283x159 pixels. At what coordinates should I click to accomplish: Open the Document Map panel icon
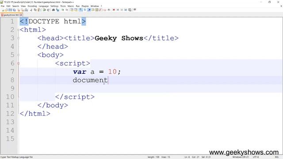97,10
